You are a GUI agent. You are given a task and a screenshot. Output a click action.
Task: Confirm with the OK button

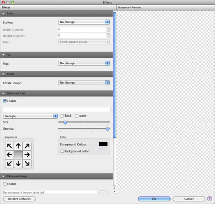(x=154, y=199)
